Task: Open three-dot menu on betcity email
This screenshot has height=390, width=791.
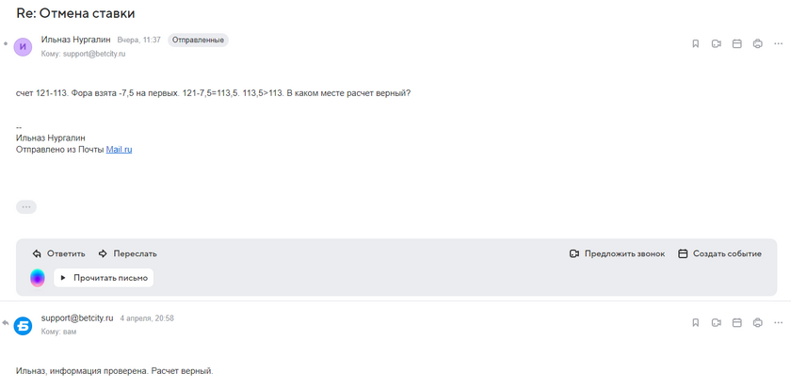Action: [778, 322]
